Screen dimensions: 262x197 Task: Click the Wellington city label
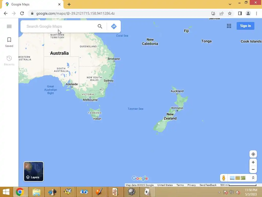(x=177, y=108)
